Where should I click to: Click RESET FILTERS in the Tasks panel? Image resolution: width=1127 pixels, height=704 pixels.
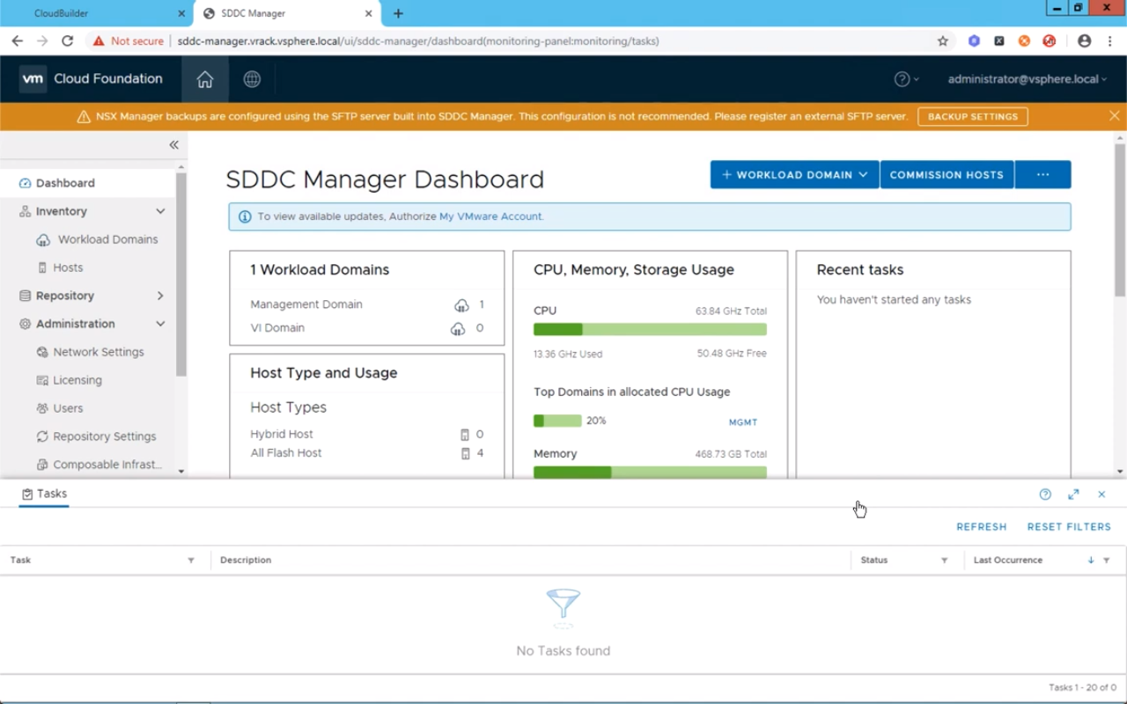point(1069,527)
